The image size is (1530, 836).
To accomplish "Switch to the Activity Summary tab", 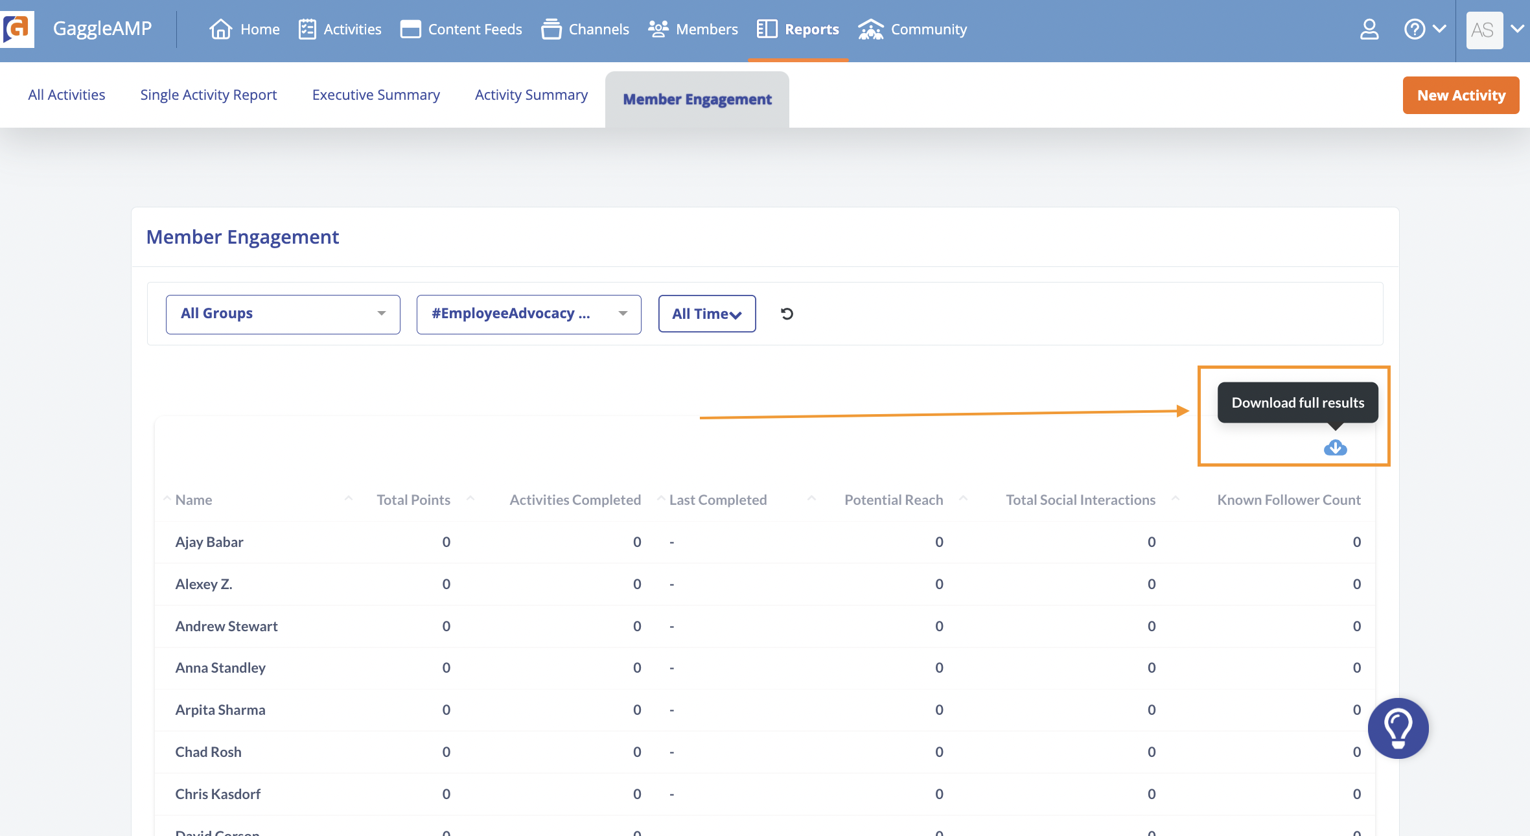I will pyautogui.click(x=531, y=95).
